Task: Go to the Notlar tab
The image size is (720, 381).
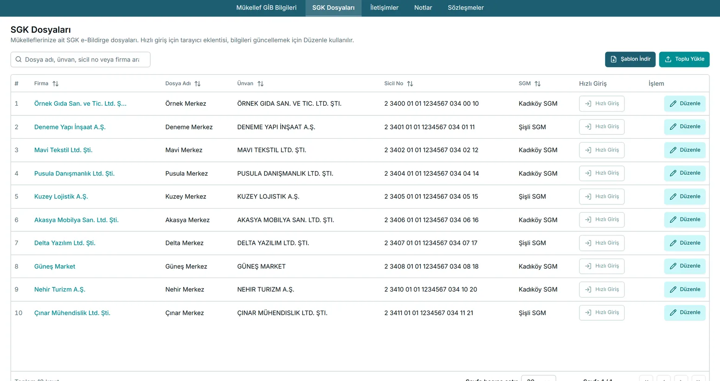Action: coord(423,8)
